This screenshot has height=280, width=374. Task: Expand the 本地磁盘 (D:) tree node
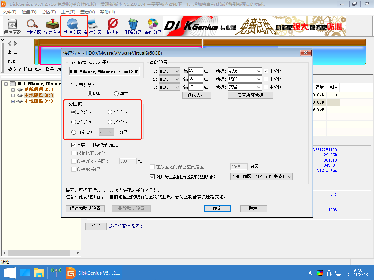click(x=13, y=96)
